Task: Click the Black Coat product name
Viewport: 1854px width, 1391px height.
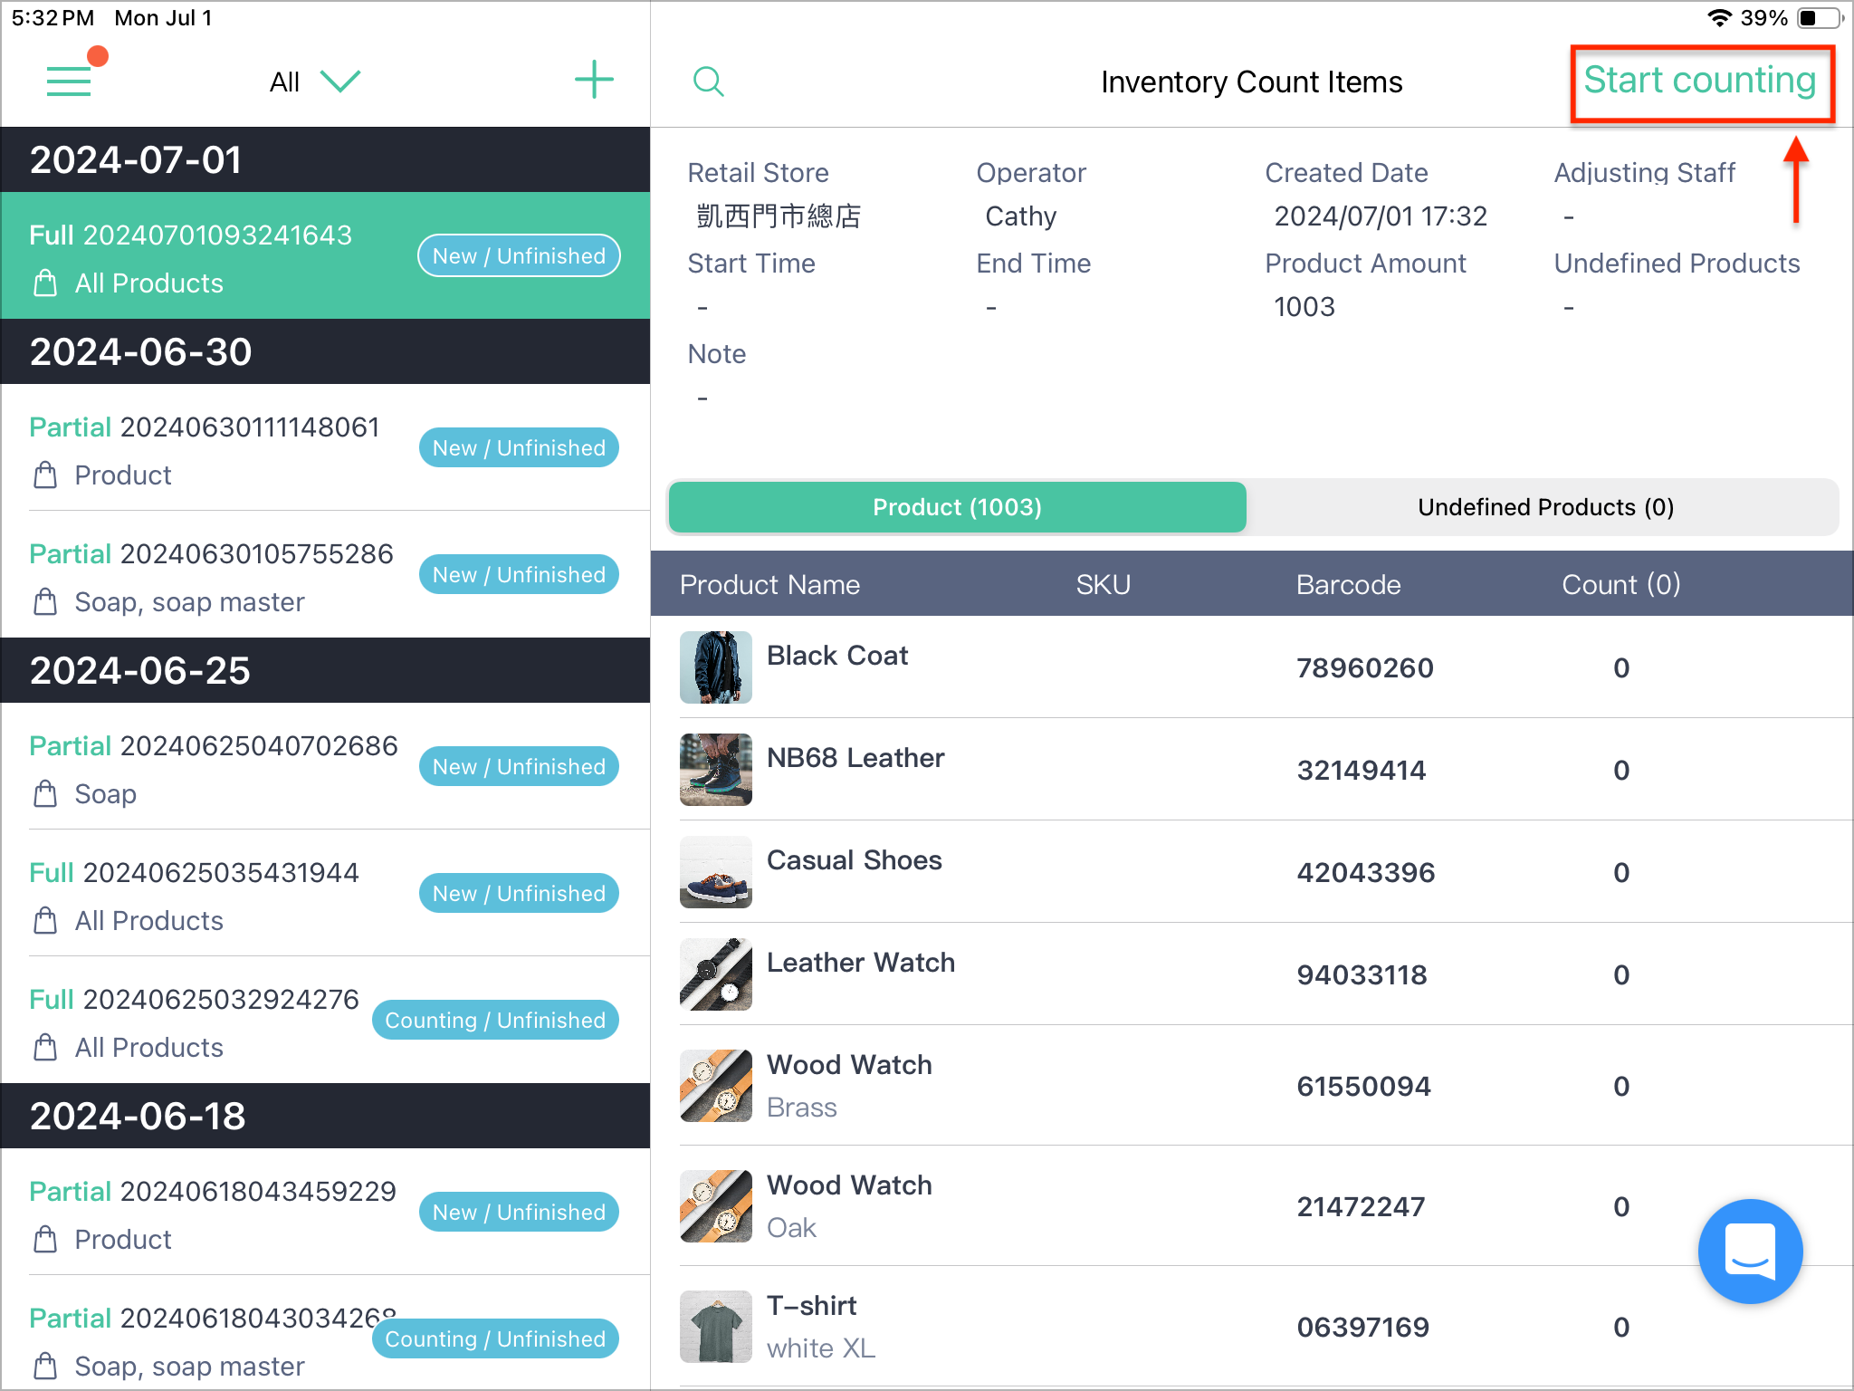Action: pos(837,656)
